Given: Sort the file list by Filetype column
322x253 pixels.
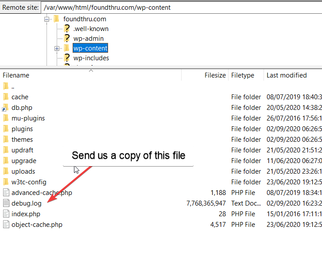Looking at the screenshot, I should pyautogui.click(x=246, y=75).
